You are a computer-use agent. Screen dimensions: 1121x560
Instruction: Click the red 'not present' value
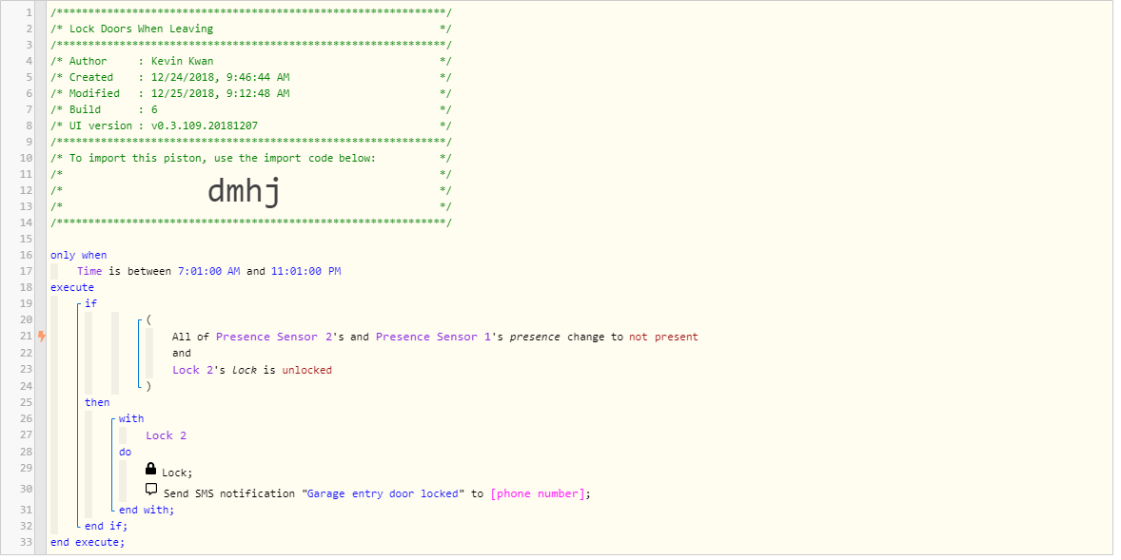coord(663,337)
